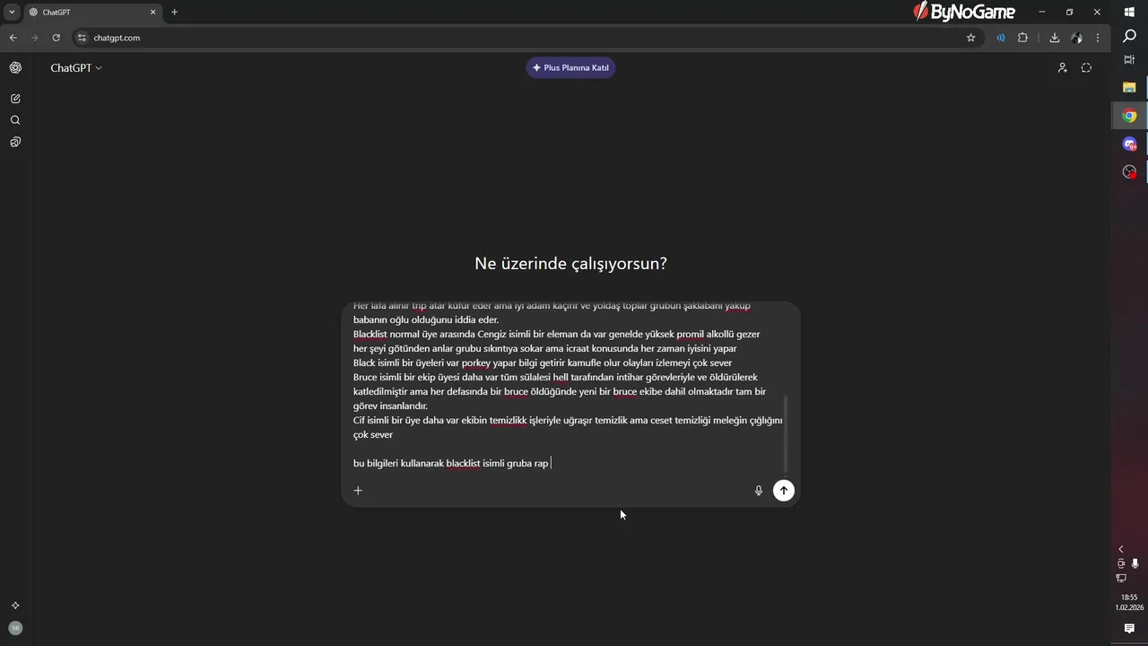Start voice dictation with microphone icon
The width and height of the screenshot is (1148, 646).
[x=759, y=490]
